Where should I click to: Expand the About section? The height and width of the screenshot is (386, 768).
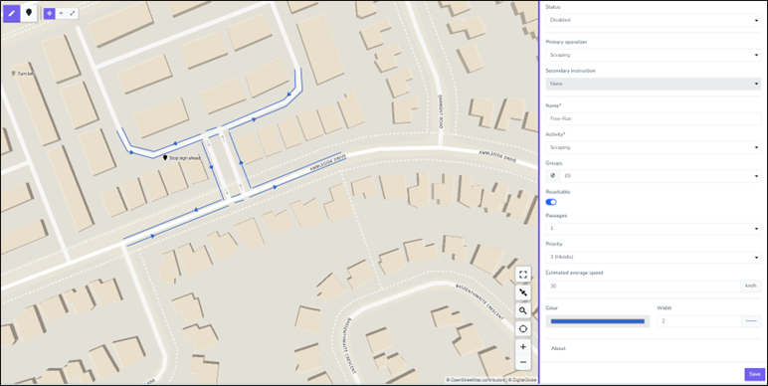tap(558, 348)
